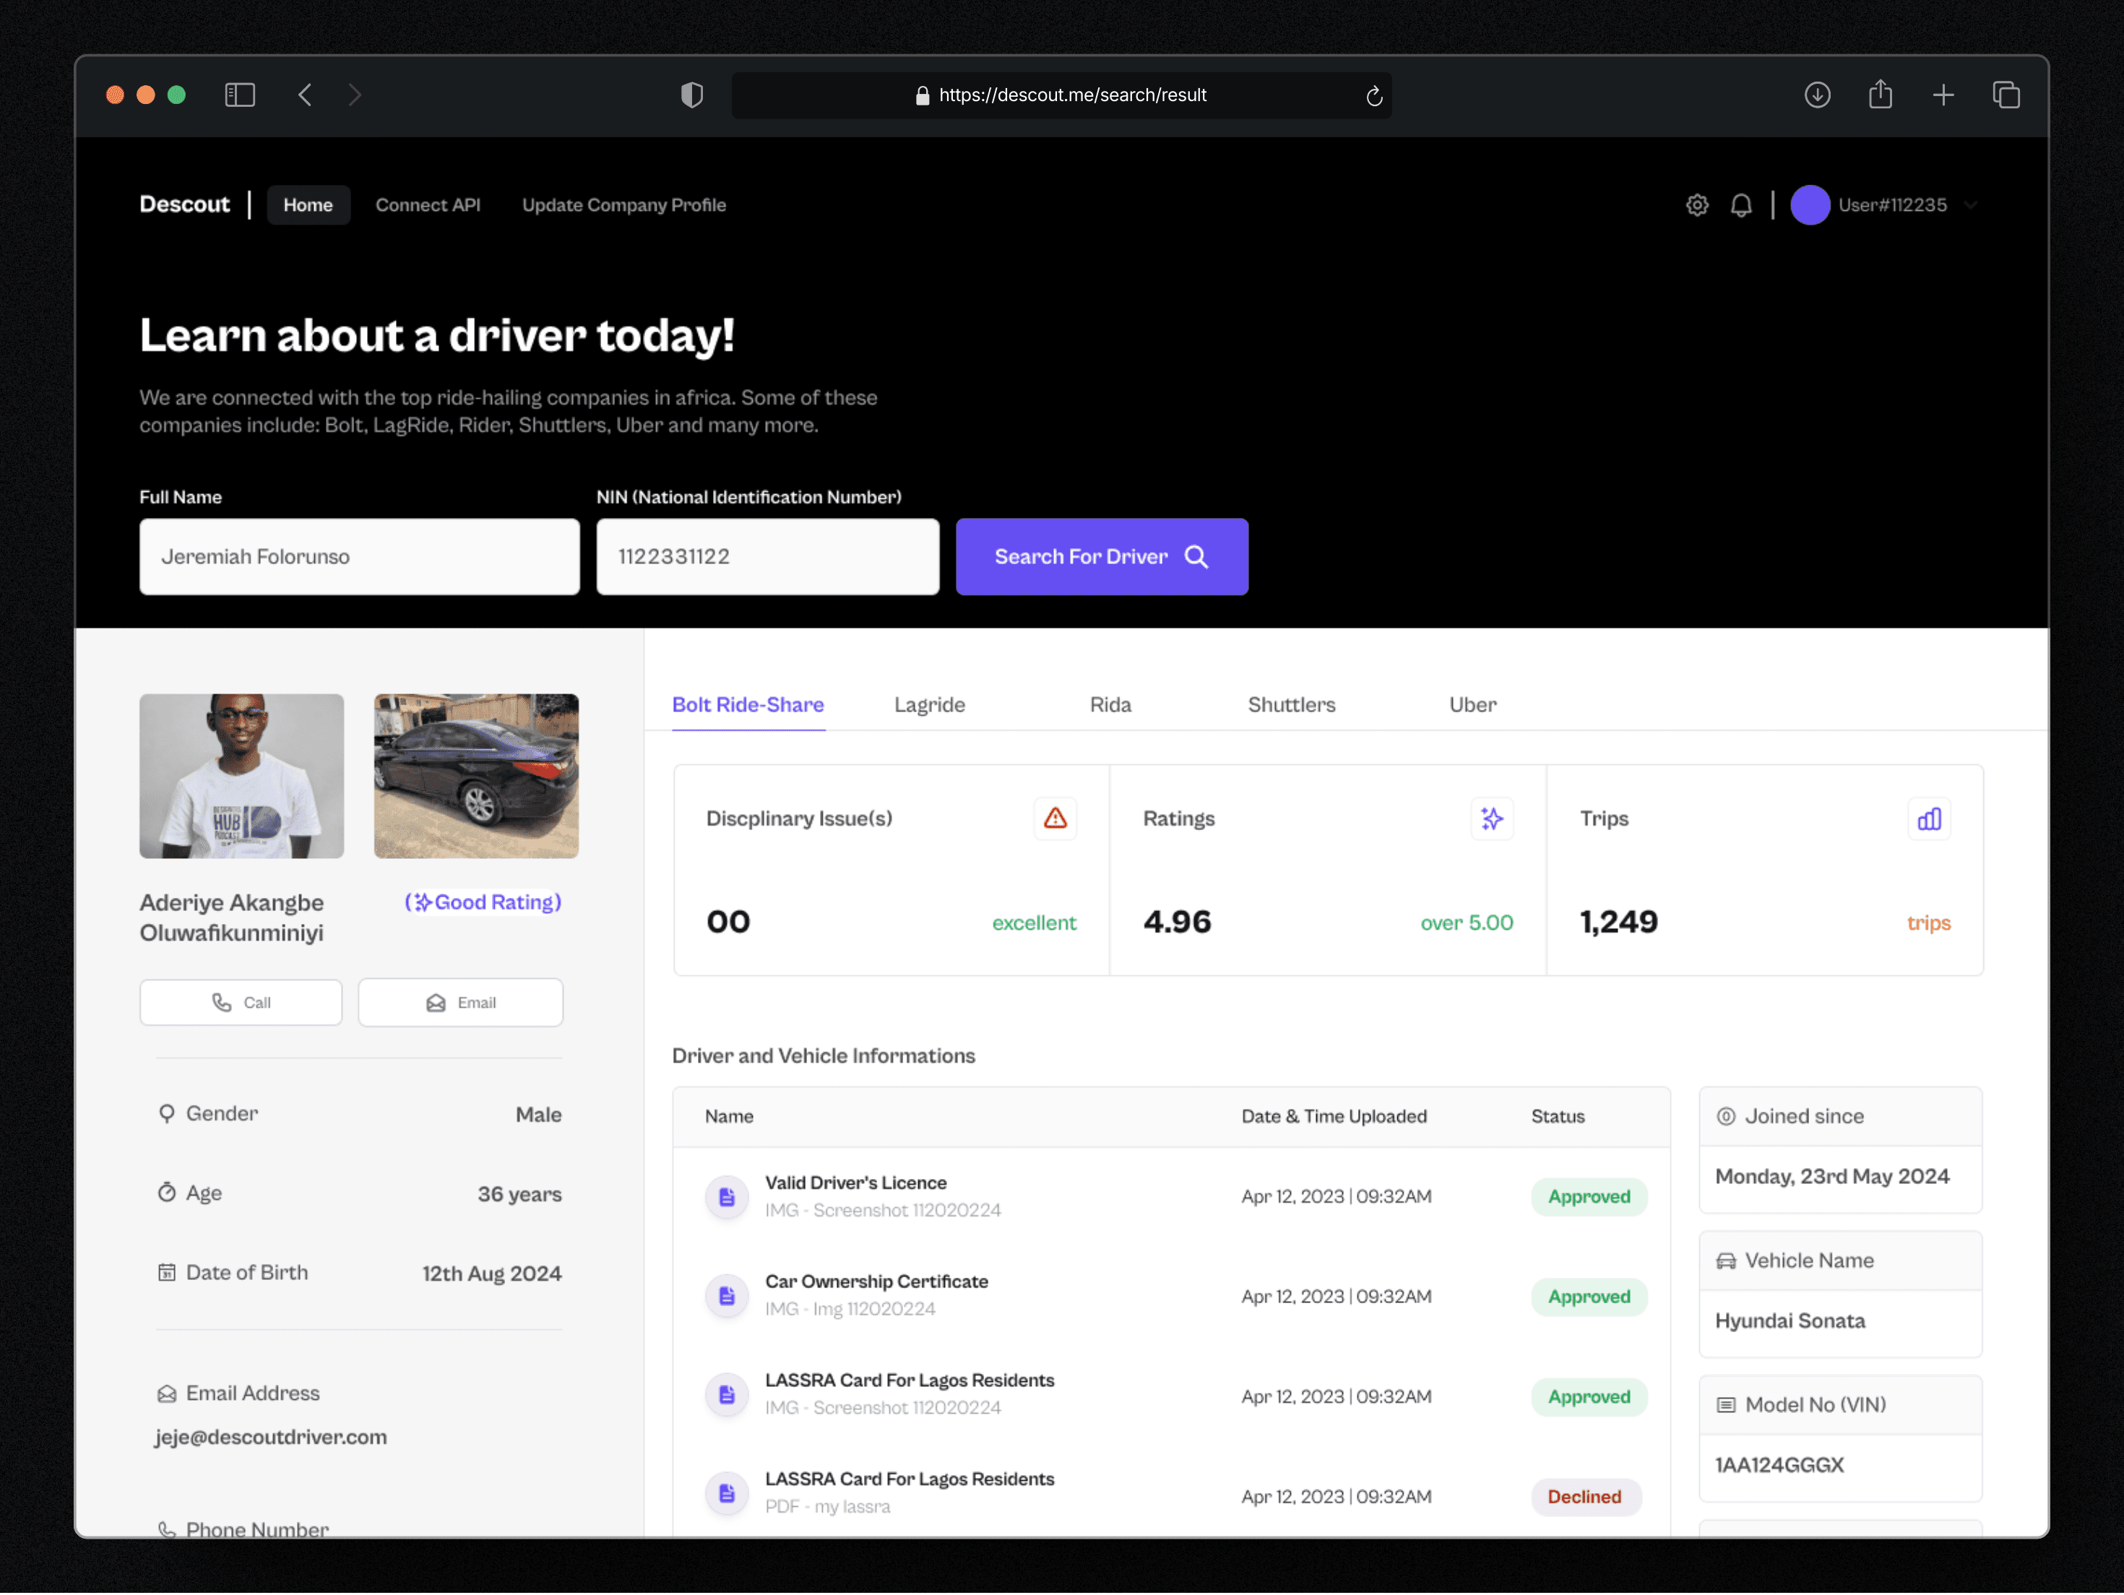Switch to the Uber tab
Screen dimensions: 2124x1595
point(1472,704)
